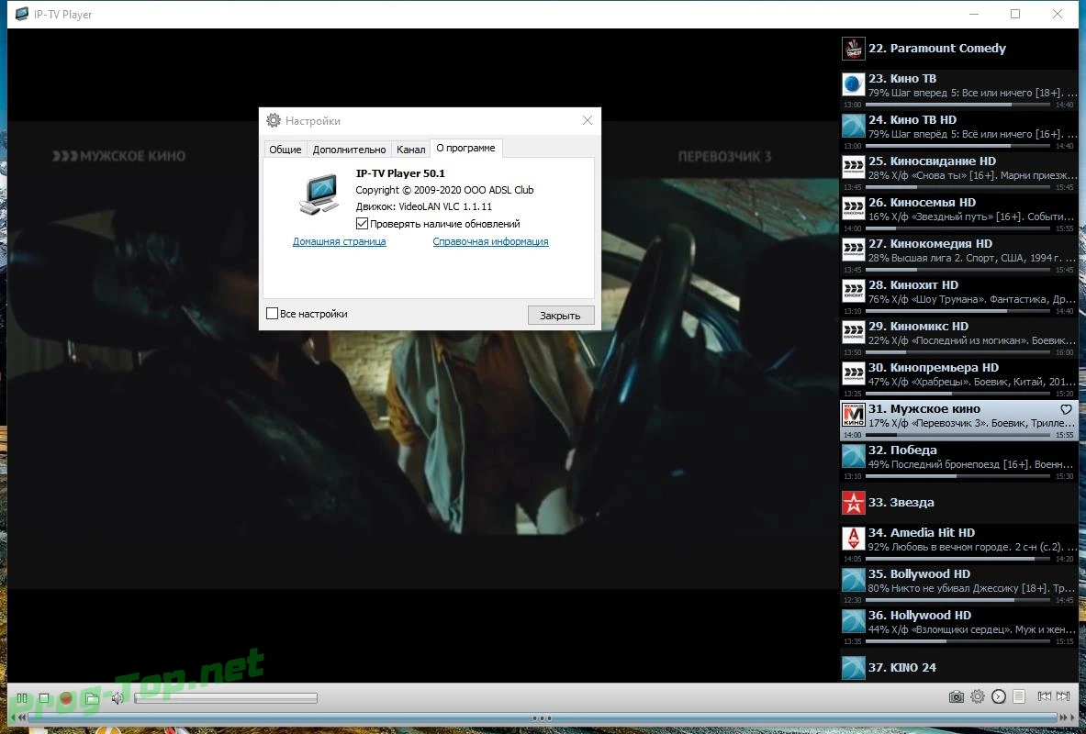Click the computer monitor icon in About tab
This screenshot has width=1086, height=734.
pos(319,195)
